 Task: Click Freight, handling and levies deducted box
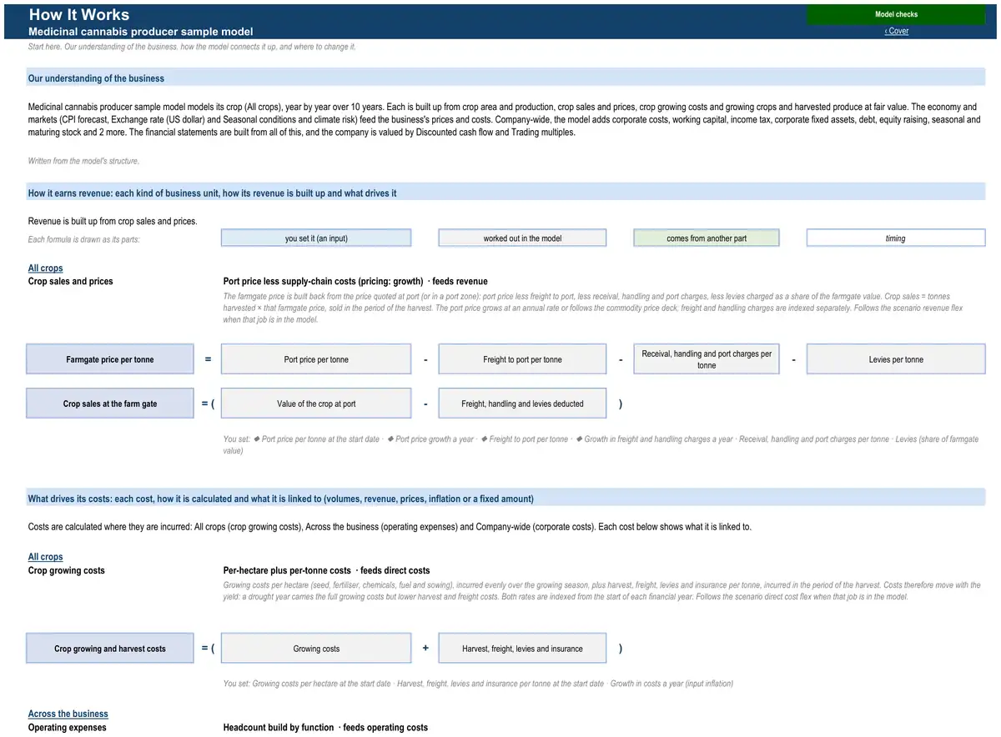coord(522,404)
